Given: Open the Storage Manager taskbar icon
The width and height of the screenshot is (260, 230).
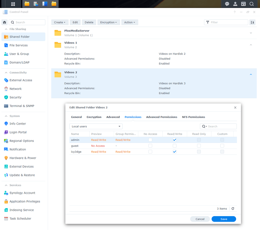Looking at the screenshot, I should tap(36, 4).
